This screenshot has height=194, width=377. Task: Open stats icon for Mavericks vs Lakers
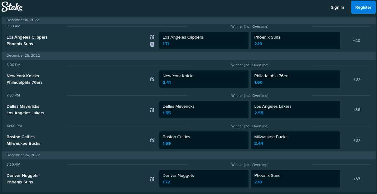coord(152,110)
